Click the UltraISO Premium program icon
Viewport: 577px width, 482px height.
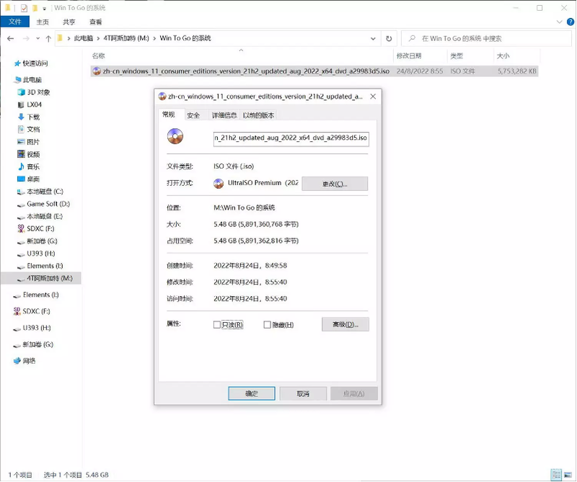(x=219, y=184)
